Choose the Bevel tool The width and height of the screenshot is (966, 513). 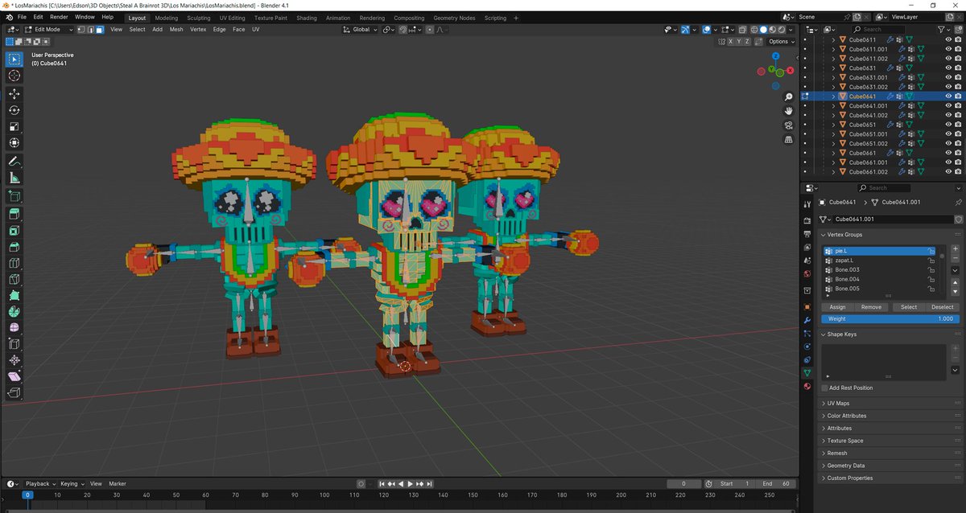click(x=14, y=246)
